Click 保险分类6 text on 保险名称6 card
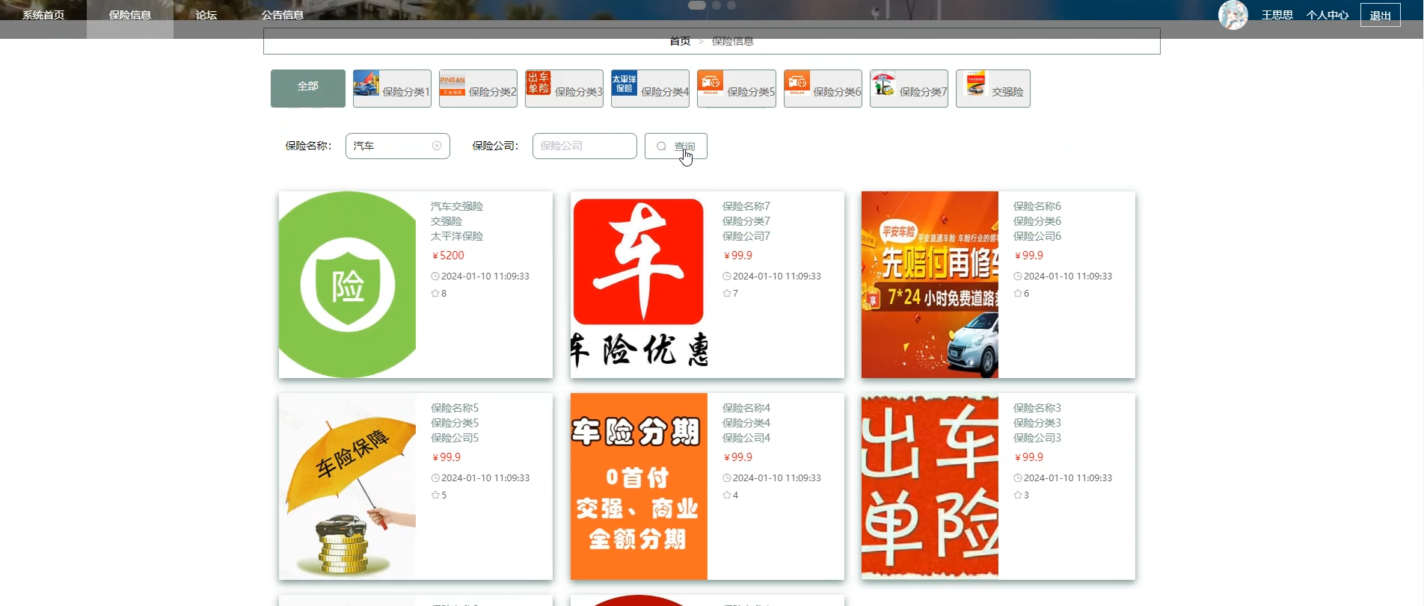 [1037, 221]
